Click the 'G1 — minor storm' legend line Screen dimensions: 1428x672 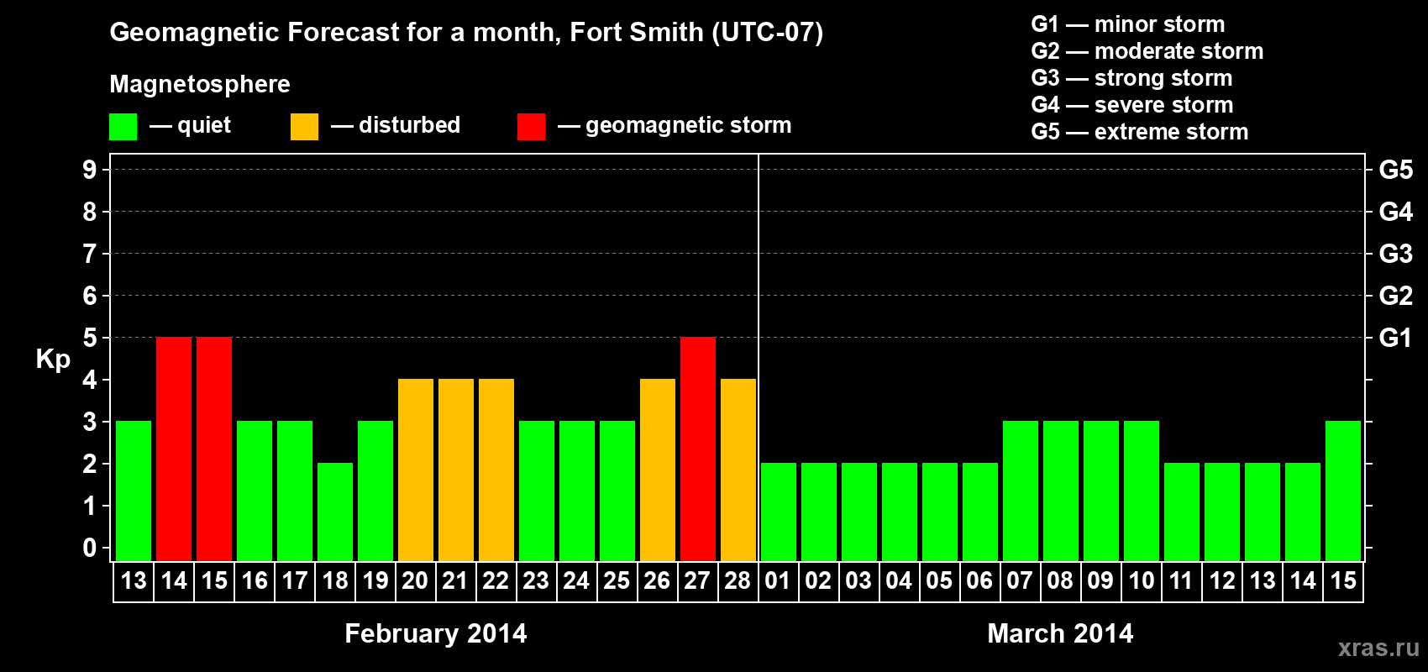[x=1128, y=24]
